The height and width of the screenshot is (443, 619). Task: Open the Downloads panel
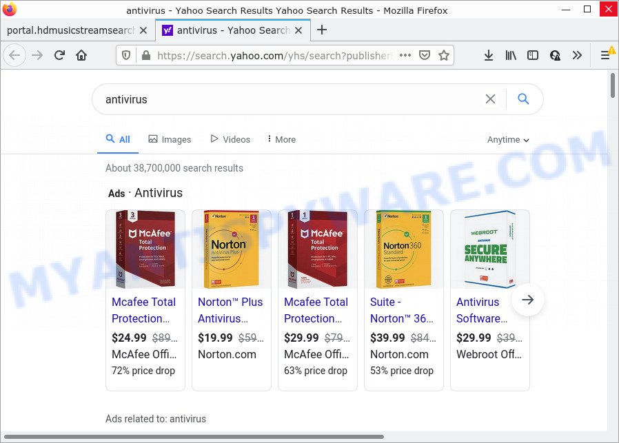click(x=488, y=55)
